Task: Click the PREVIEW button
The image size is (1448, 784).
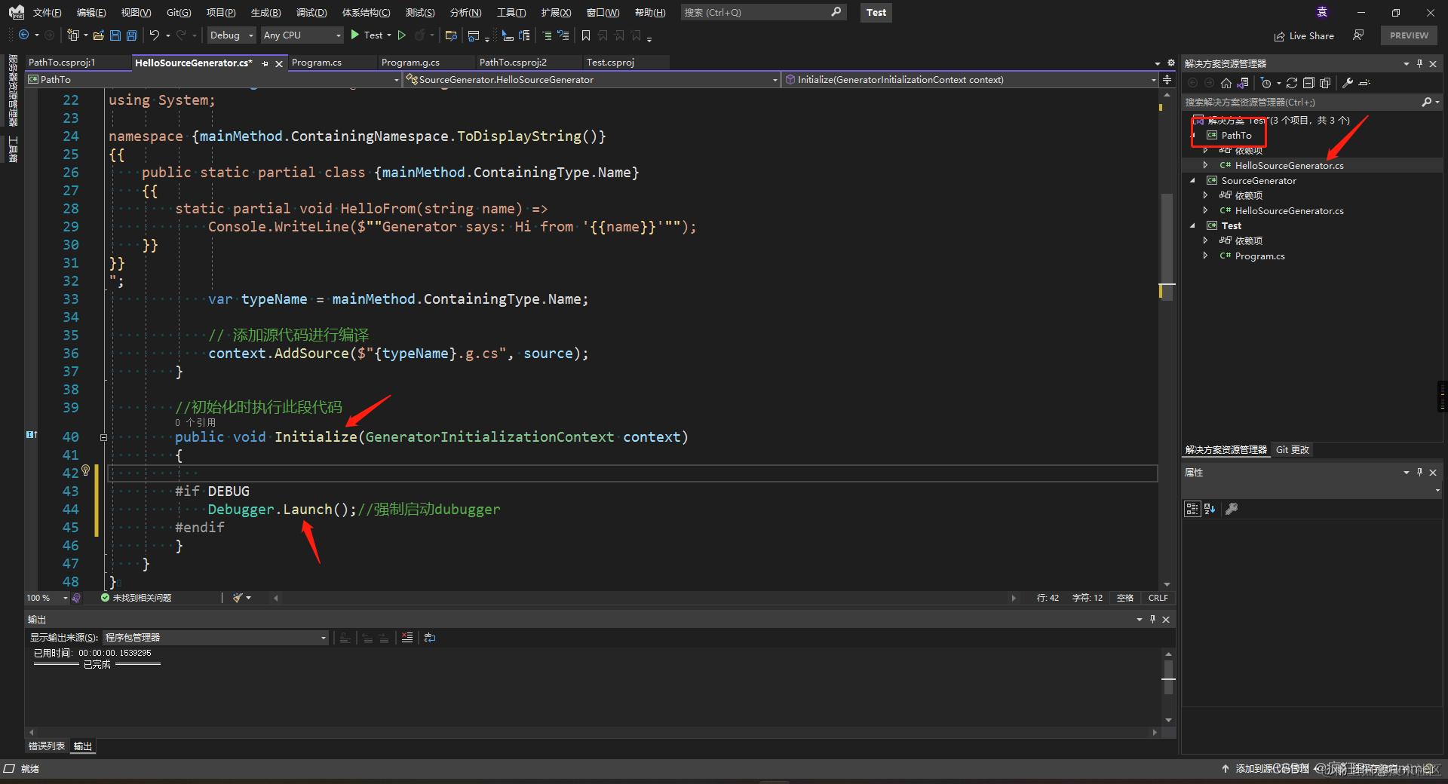Action: [1409, 35]
